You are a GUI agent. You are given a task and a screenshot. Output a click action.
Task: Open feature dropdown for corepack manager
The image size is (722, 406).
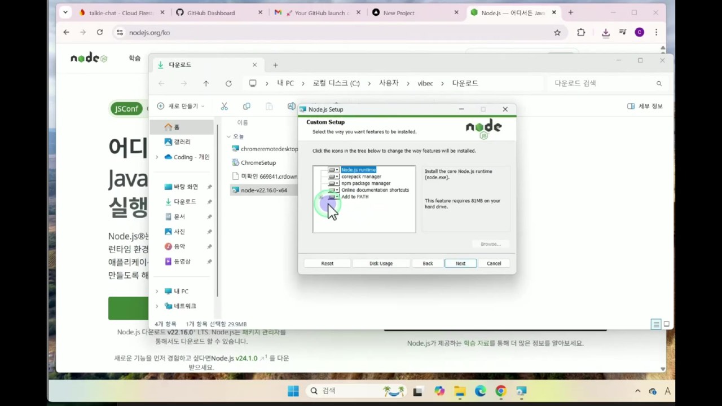[333, 176]
